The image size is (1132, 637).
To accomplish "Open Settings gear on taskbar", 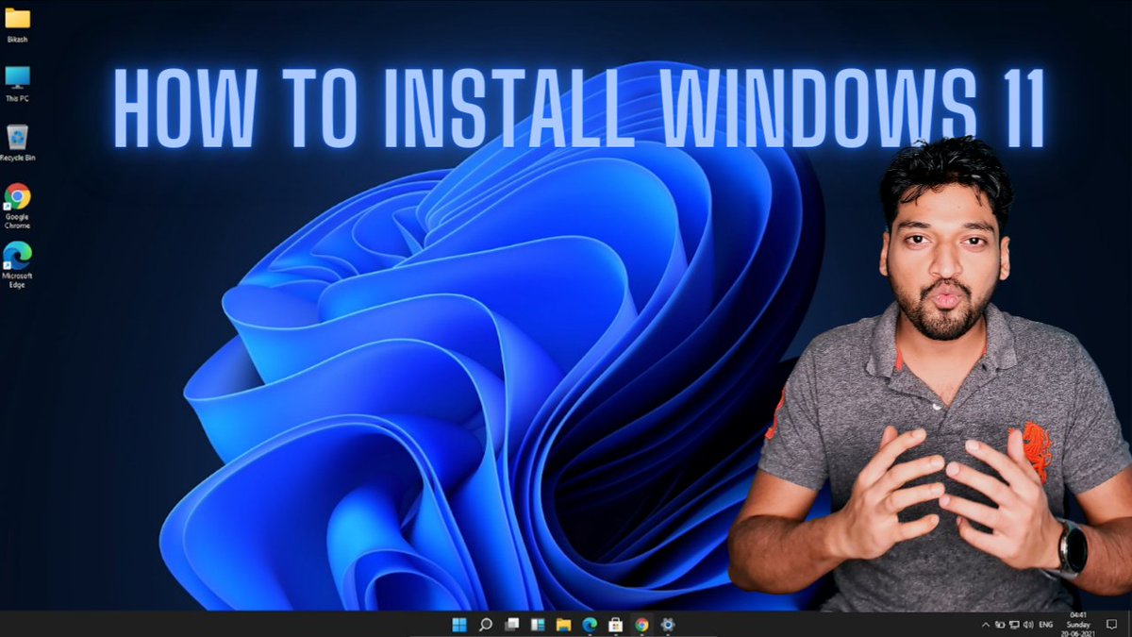I will (x=668, y=625).
